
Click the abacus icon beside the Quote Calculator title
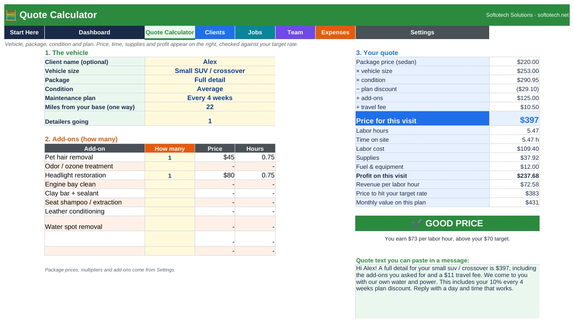coord(11,15)
